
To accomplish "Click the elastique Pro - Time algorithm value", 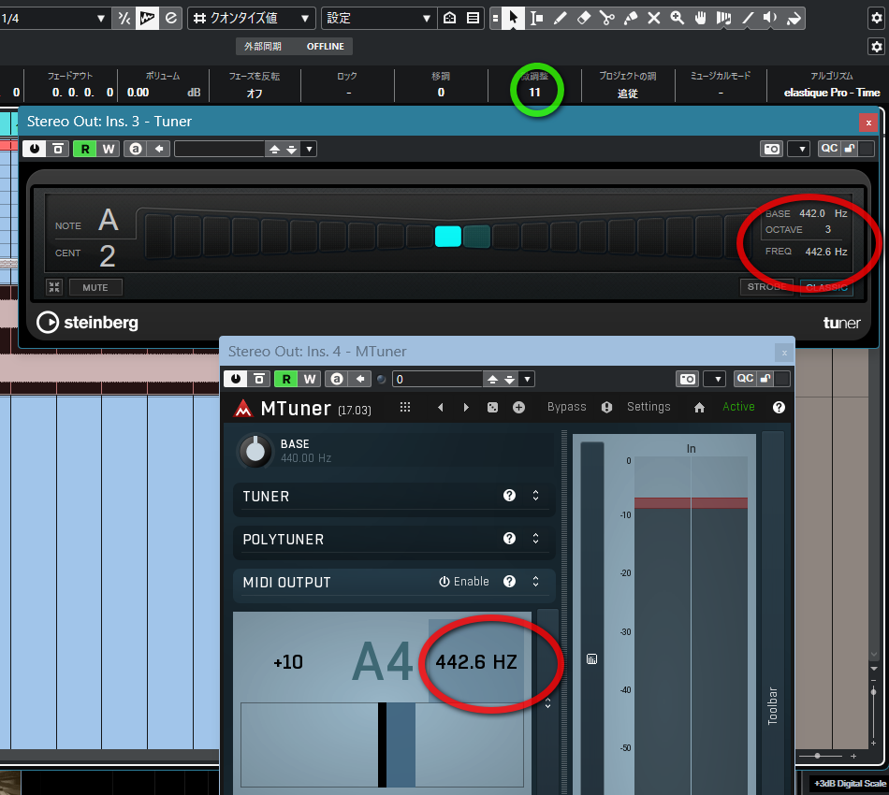I will click(832, 93).
